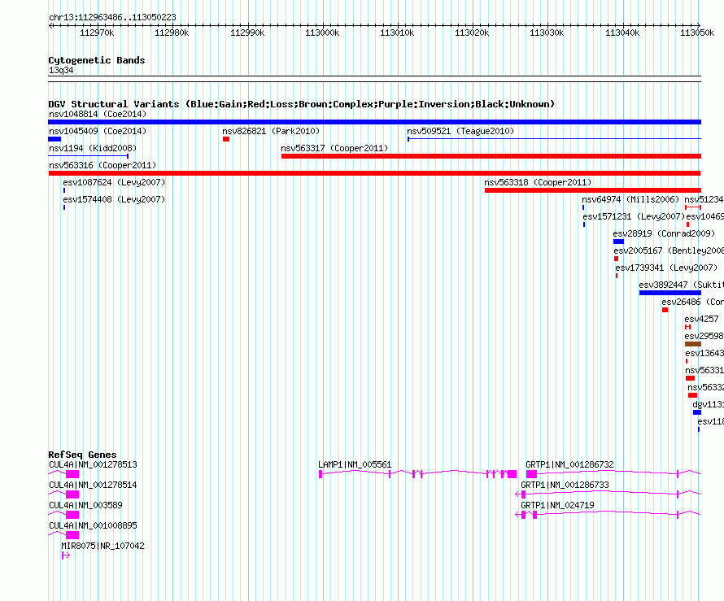Open the GRTP1|NM_024719 gene label
This screenshot has height=601, width=724.
point(557,505)
